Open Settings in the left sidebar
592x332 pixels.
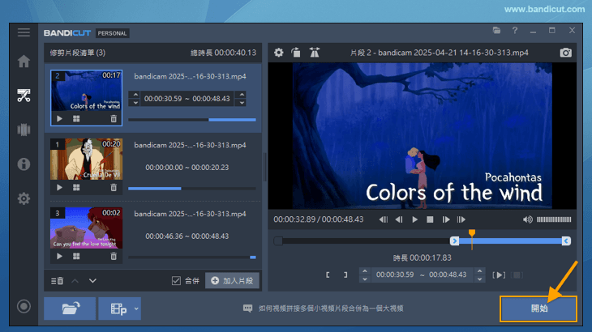click(24, 198)
